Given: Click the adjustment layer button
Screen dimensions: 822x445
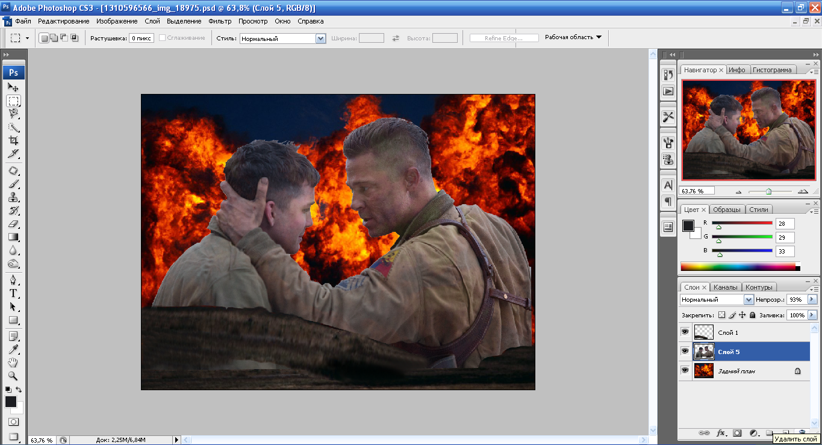Looking at the screenshot, I should (753, 433).
